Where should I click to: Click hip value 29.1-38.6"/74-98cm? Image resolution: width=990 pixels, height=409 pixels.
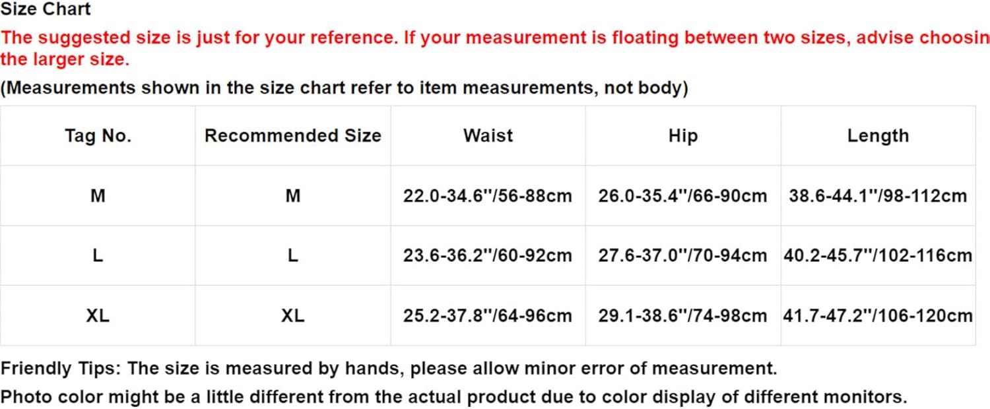tap(682, 316)
